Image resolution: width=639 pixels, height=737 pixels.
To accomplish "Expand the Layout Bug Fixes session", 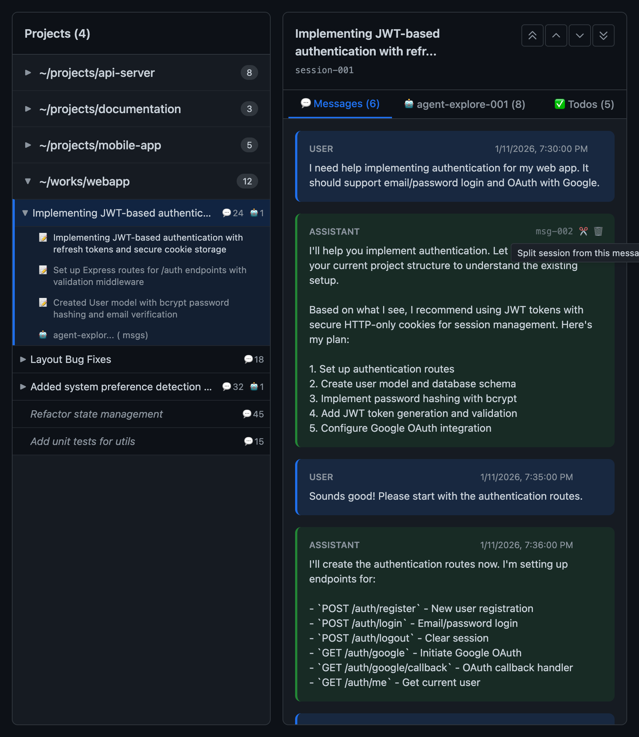I will click(23, 359).
